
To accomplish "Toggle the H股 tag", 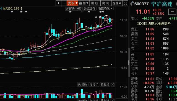I will coord(79,9).
